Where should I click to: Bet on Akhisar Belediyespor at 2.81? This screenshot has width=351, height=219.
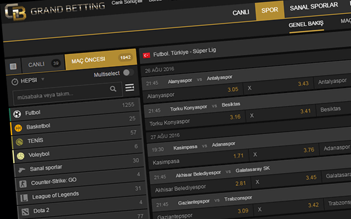[200, 186]
